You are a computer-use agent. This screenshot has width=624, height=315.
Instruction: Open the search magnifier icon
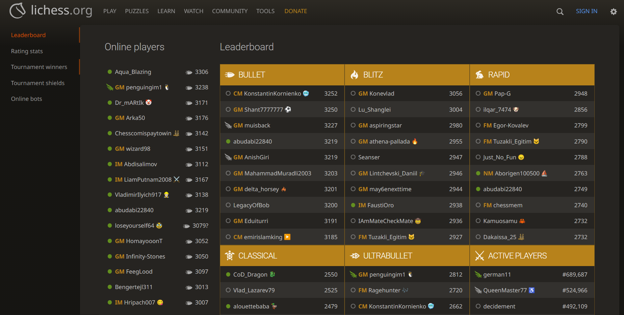[x=560, y=11]
